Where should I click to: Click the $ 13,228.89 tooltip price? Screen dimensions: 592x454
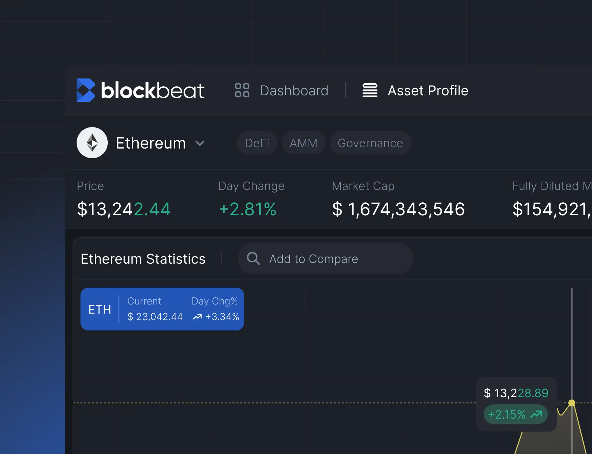coord(516,393)
